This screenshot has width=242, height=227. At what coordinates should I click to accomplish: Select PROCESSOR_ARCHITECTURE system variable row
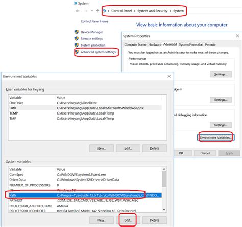click(85, 206)
